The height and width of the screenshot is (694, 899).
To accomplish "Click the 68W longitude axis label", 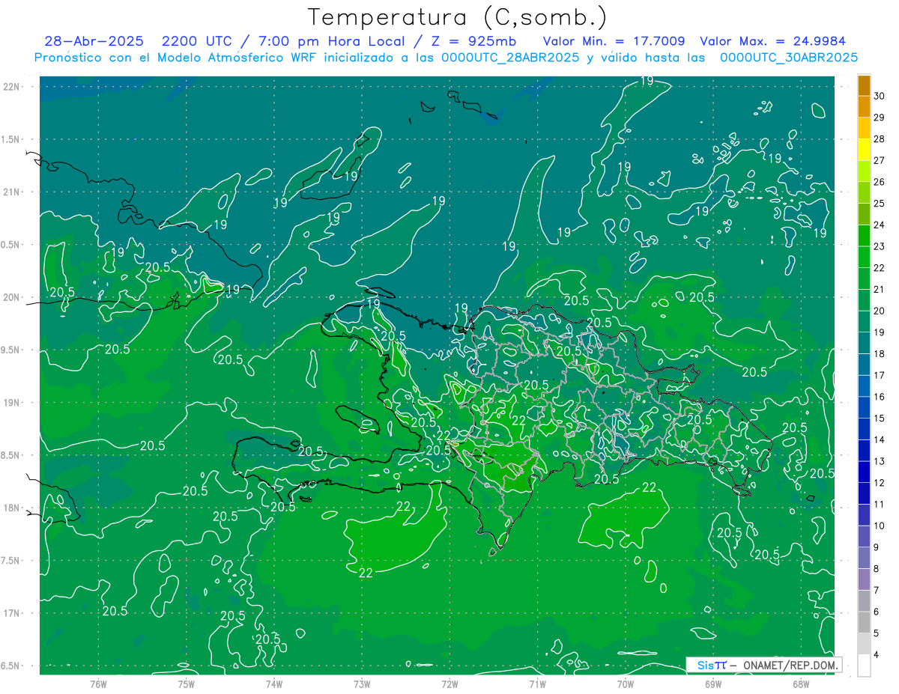I will tap(801, 684).
